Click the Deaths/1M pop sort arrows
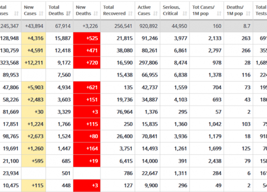Viewport: 267px width, 192px height. pyautogui.click(x=248, y=13)
